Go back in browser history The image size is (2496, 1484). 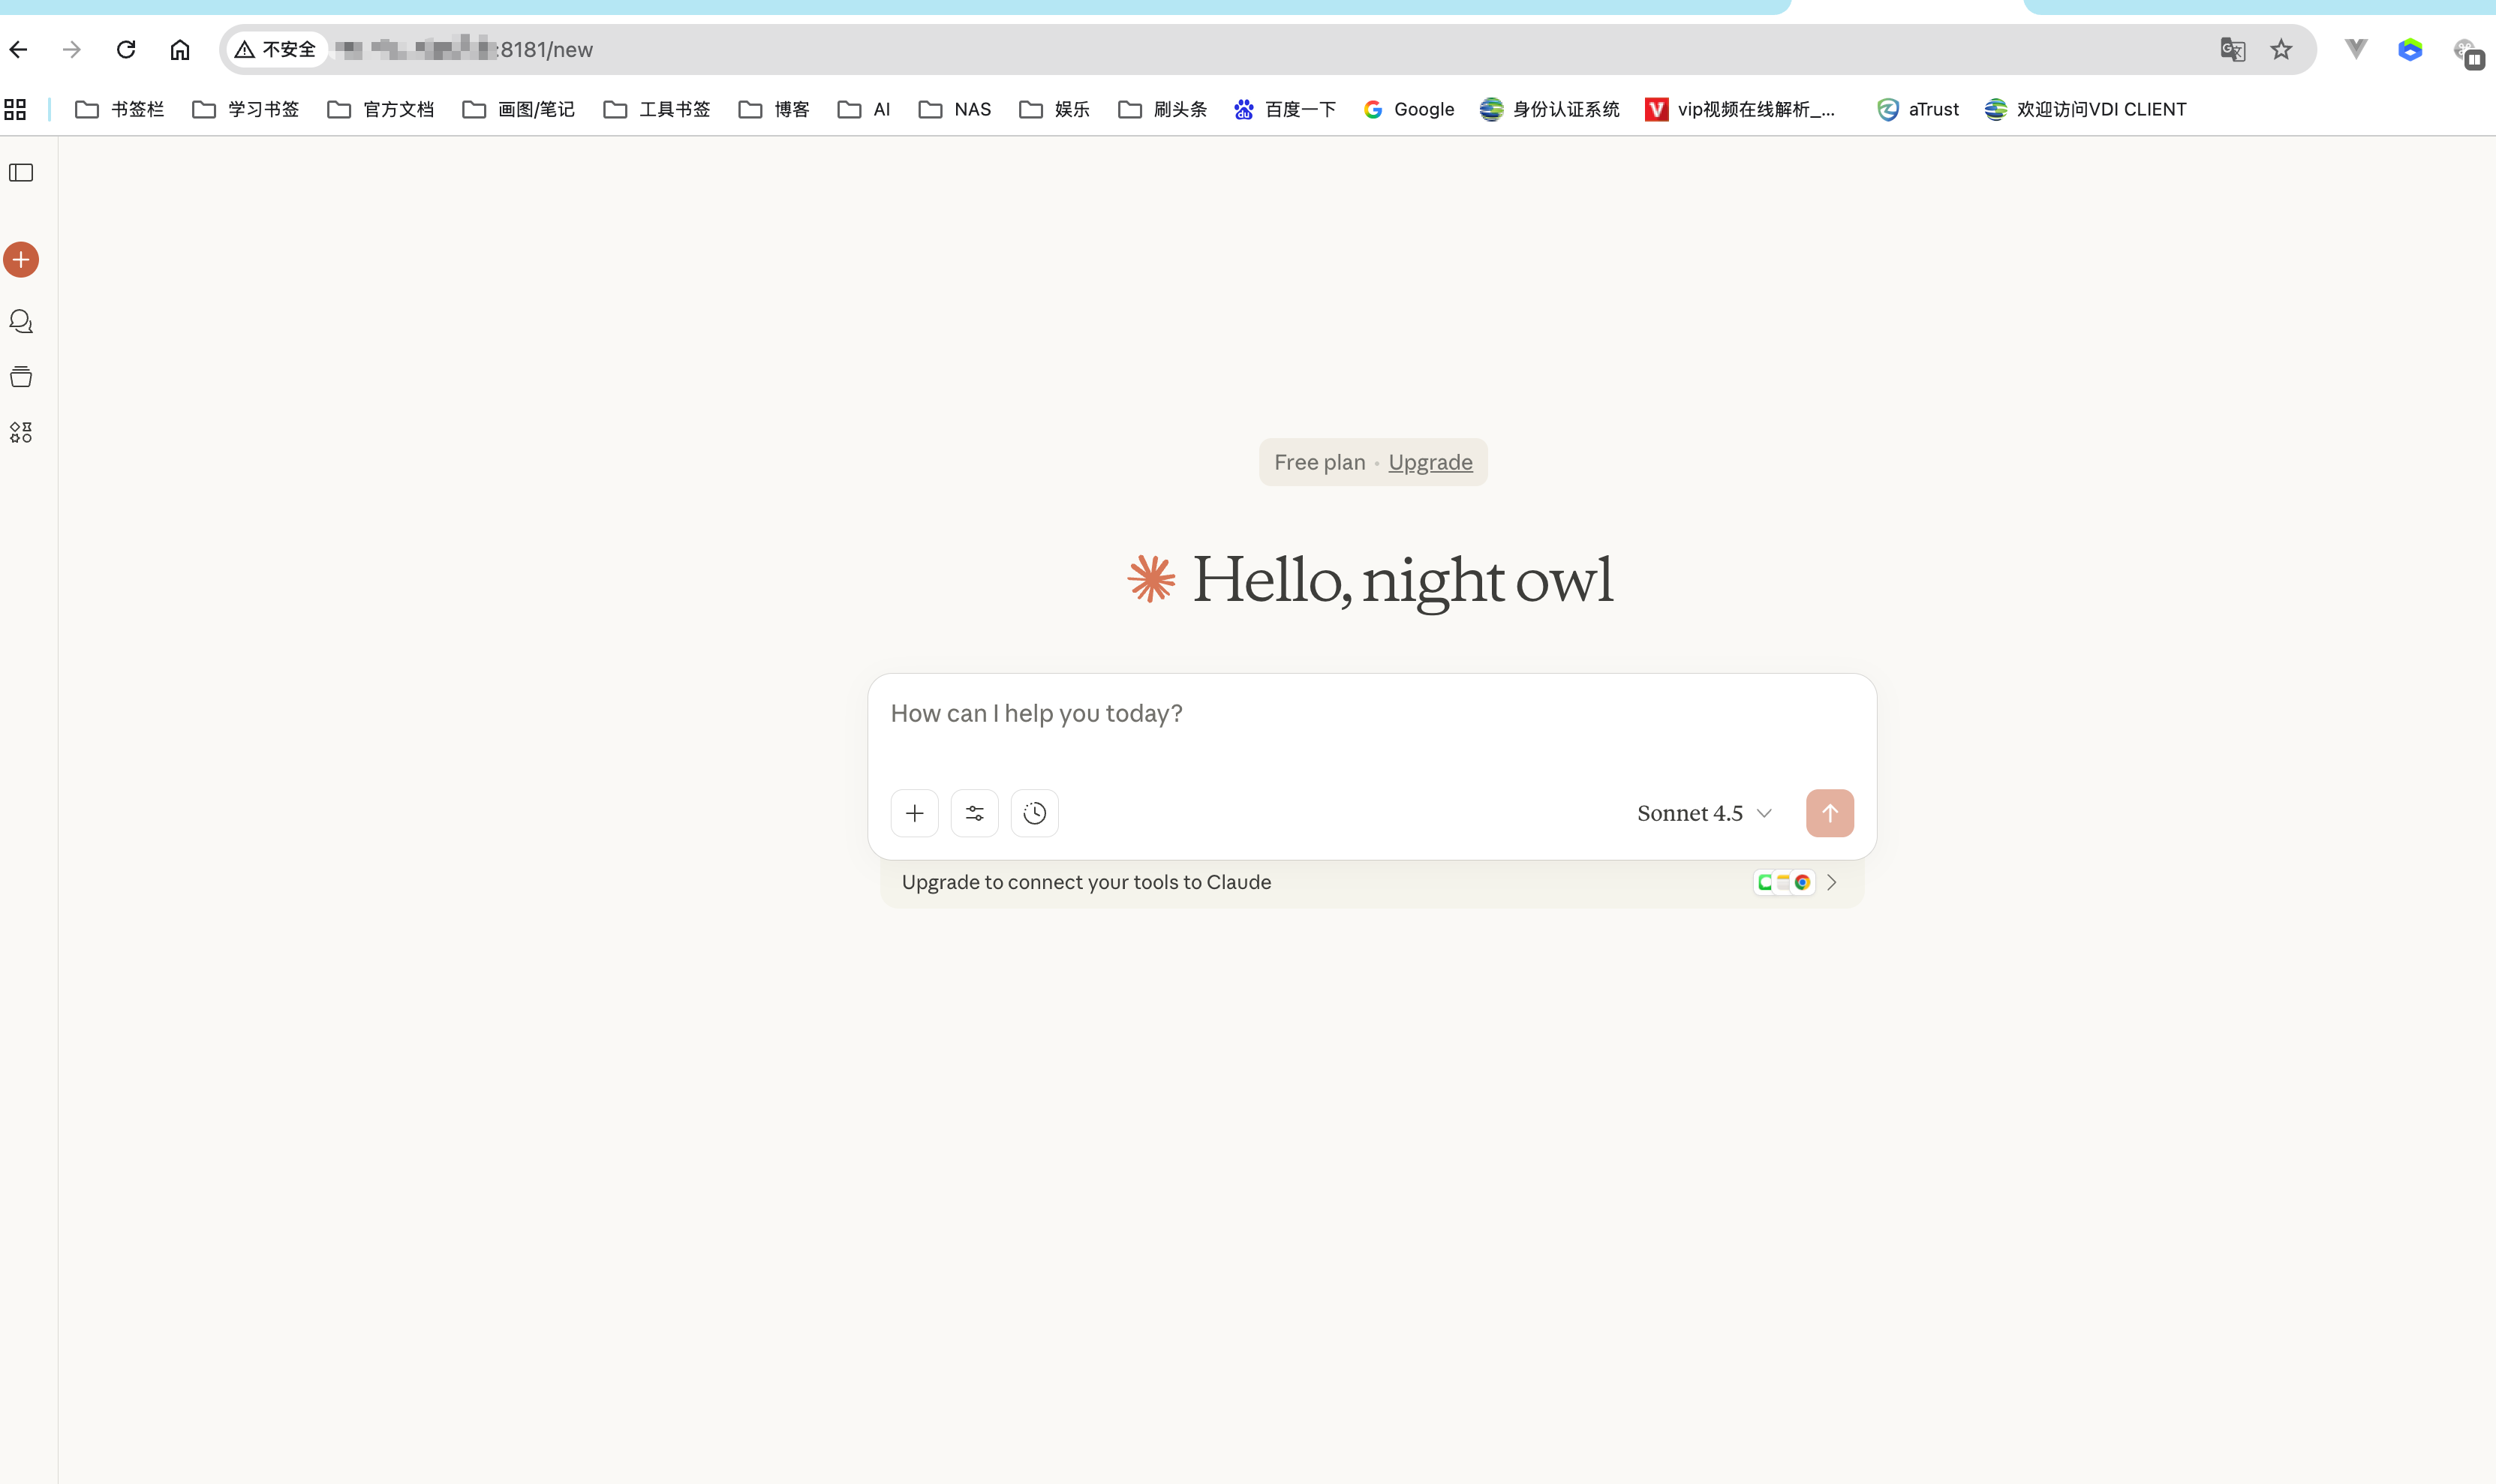[19, 49]
